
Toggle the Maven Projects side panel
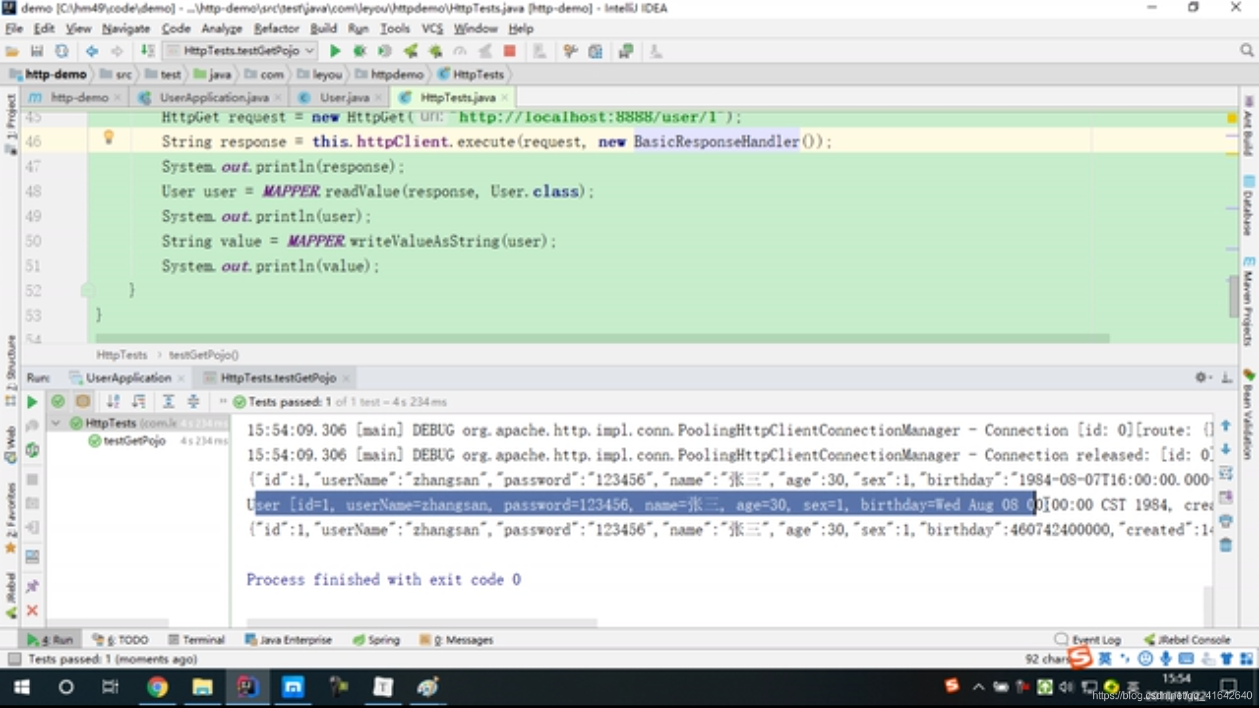click(x=1249, y=302)
